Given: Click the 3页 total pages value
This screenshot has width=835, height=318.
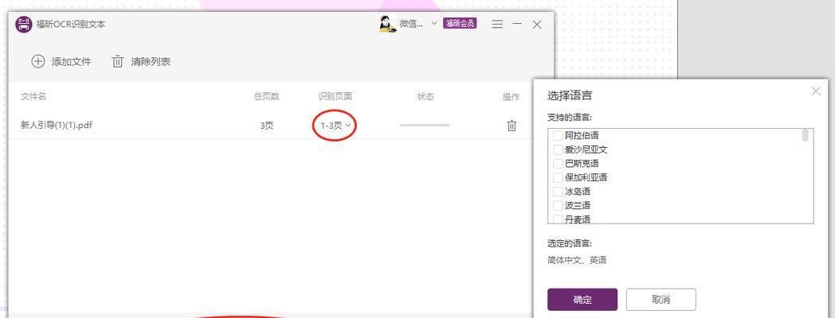Looking at the screenshot, I should pos(267,126).
